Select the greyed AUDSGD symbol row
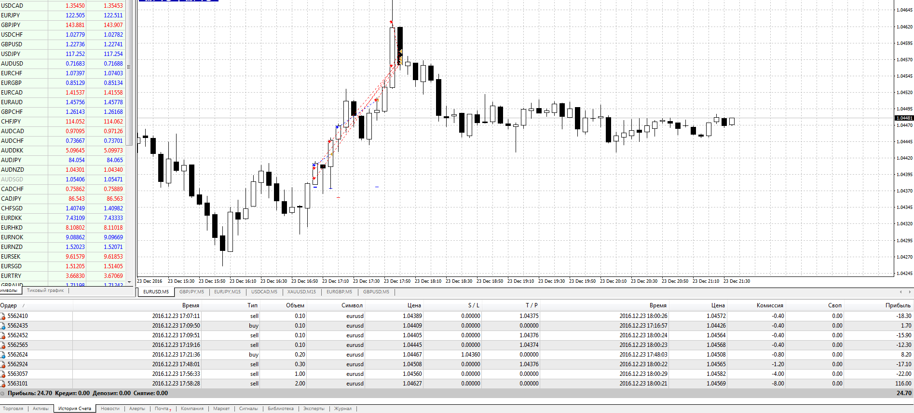The height and width of the screenshot is (413, 914). (x=63, y=179)
